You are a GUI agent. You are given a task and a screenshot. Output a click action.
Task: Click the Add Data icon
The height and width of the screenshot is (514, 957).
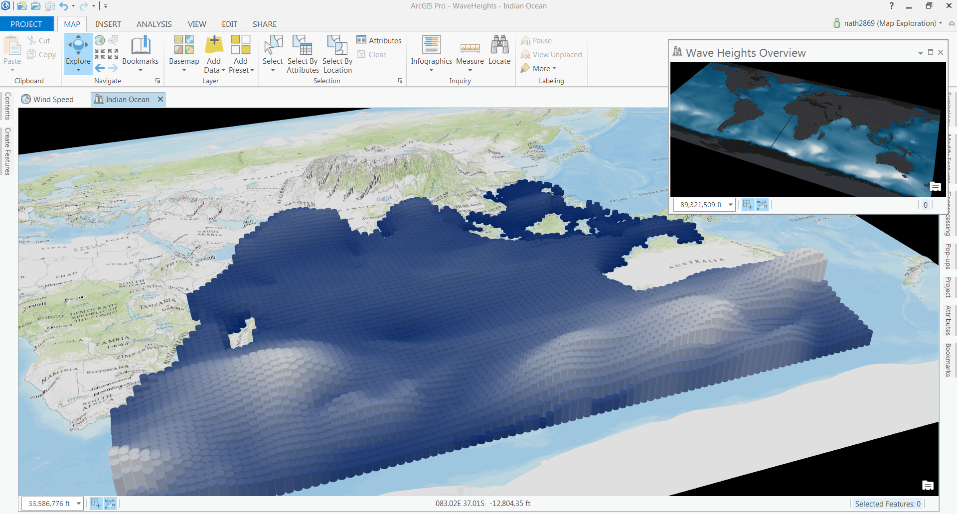coord(214,45)
